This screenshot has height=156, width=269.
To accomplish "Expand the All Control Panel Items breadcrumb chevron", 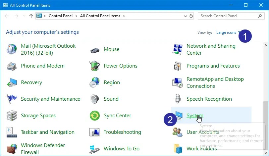I will pyautogui.click(x=124, y=16).
